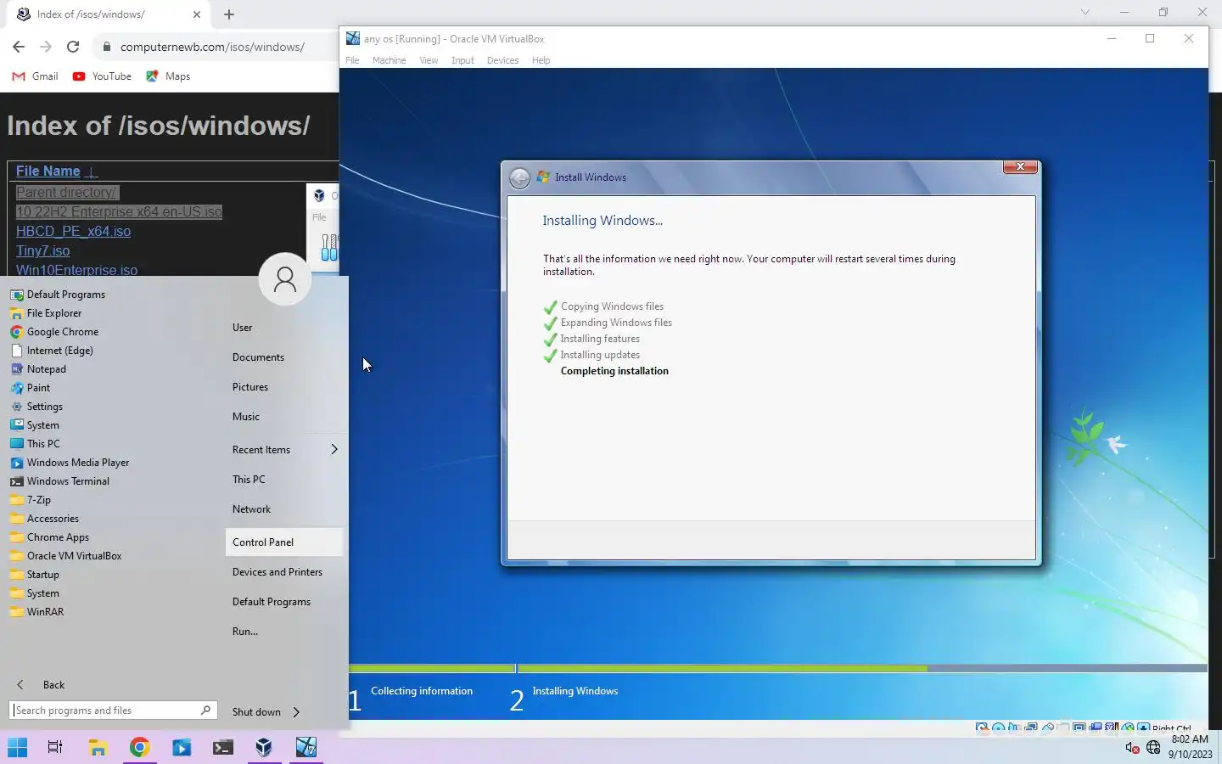Screen dimensions: 1222x764
Task: Click the Shut down button
Action: coord(256,712)
